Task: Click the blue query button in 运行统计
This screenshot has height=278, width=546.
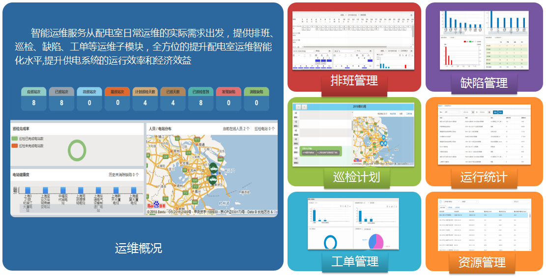Action: coord(494,112)
